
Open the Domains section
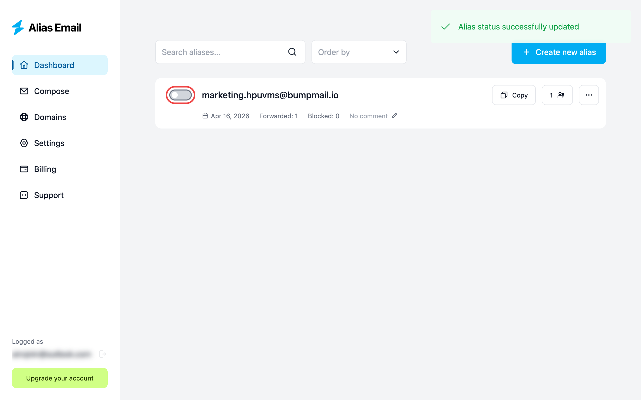point(50,117)
